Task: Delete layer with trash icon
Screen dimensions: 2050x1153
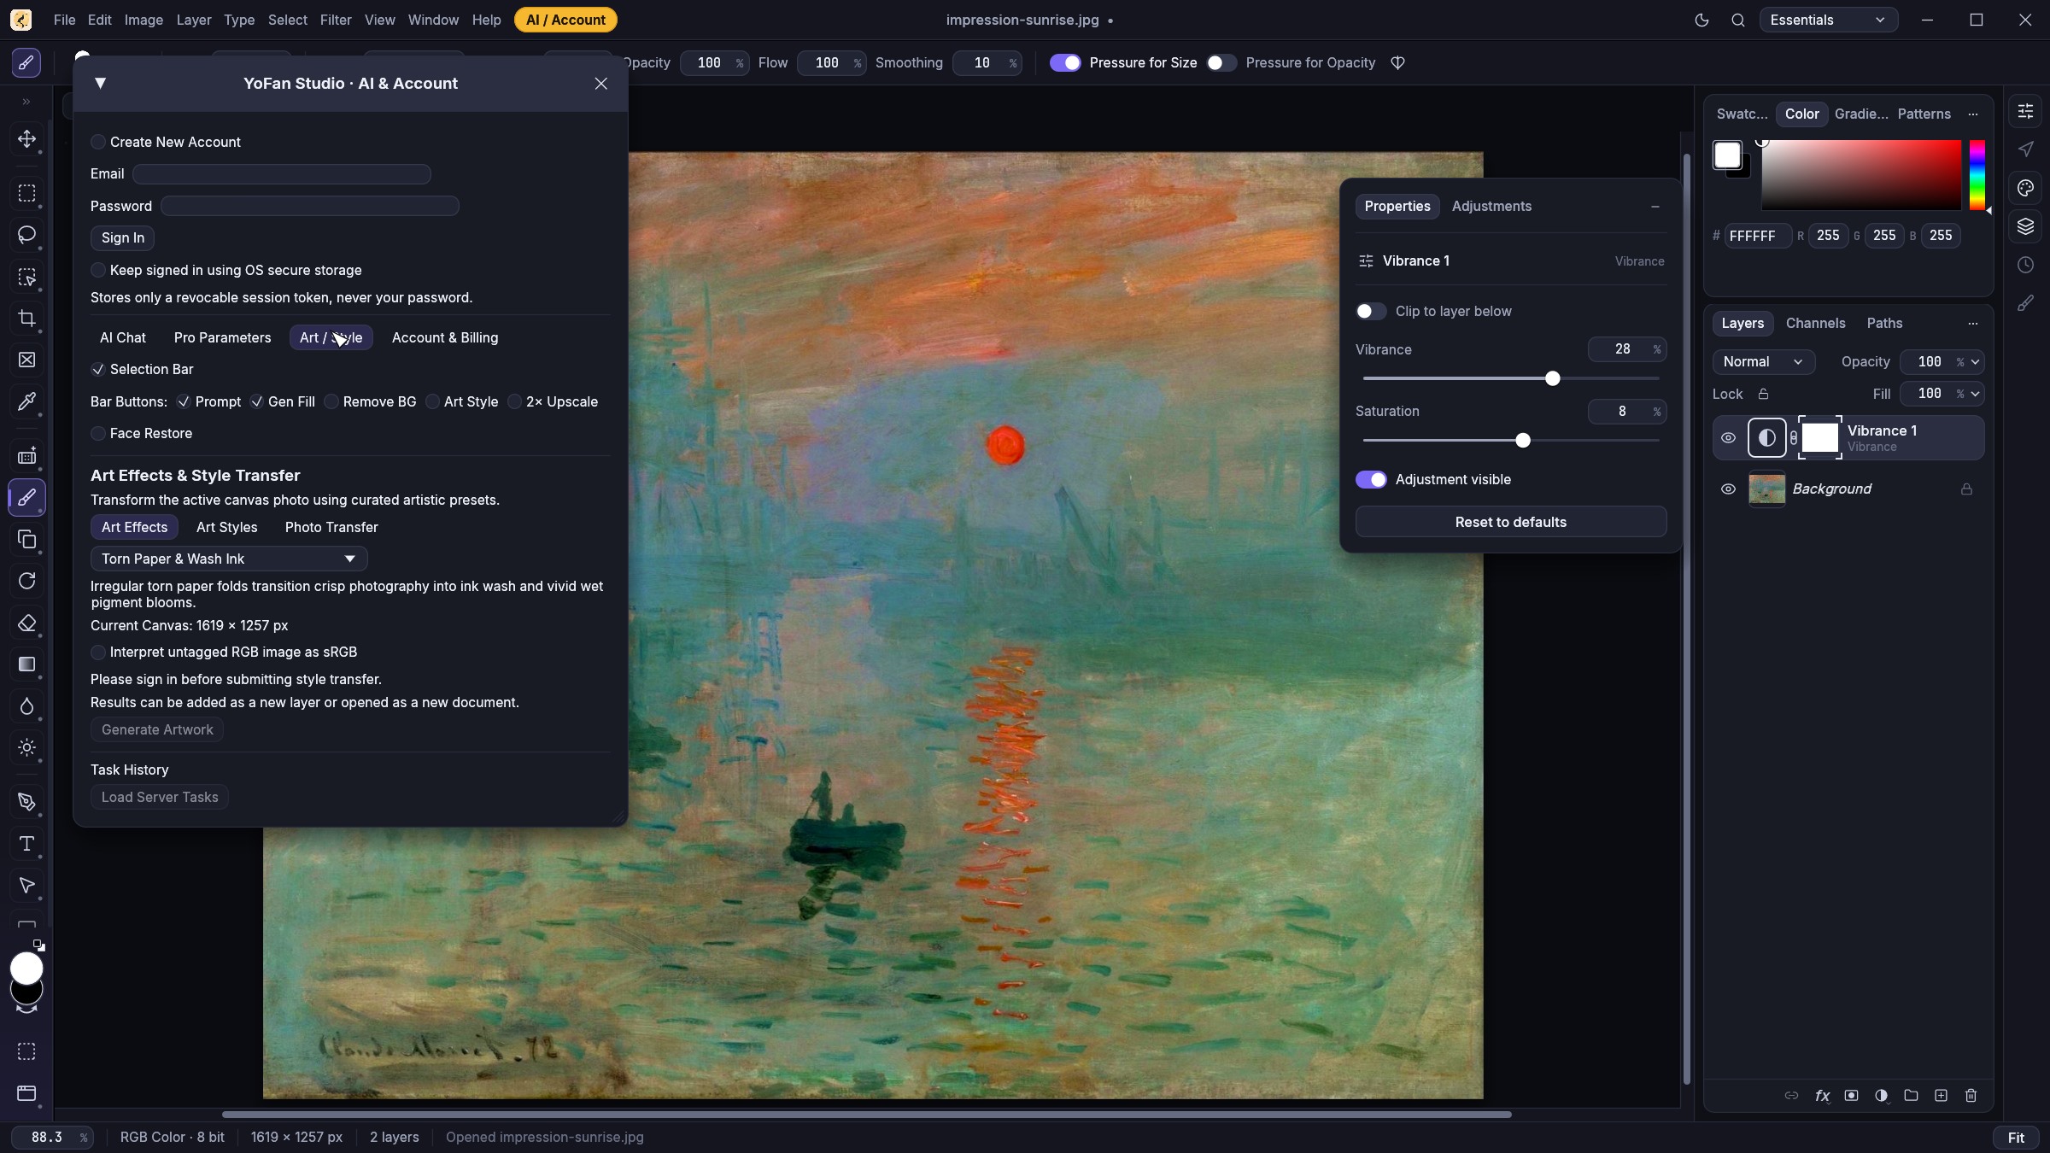Action: coord(1971,1096)
